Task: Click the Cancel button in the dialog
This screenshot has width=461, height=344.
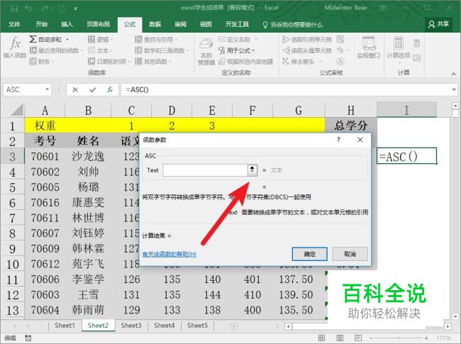Action: pyautogui.click(x=350, y=254)
